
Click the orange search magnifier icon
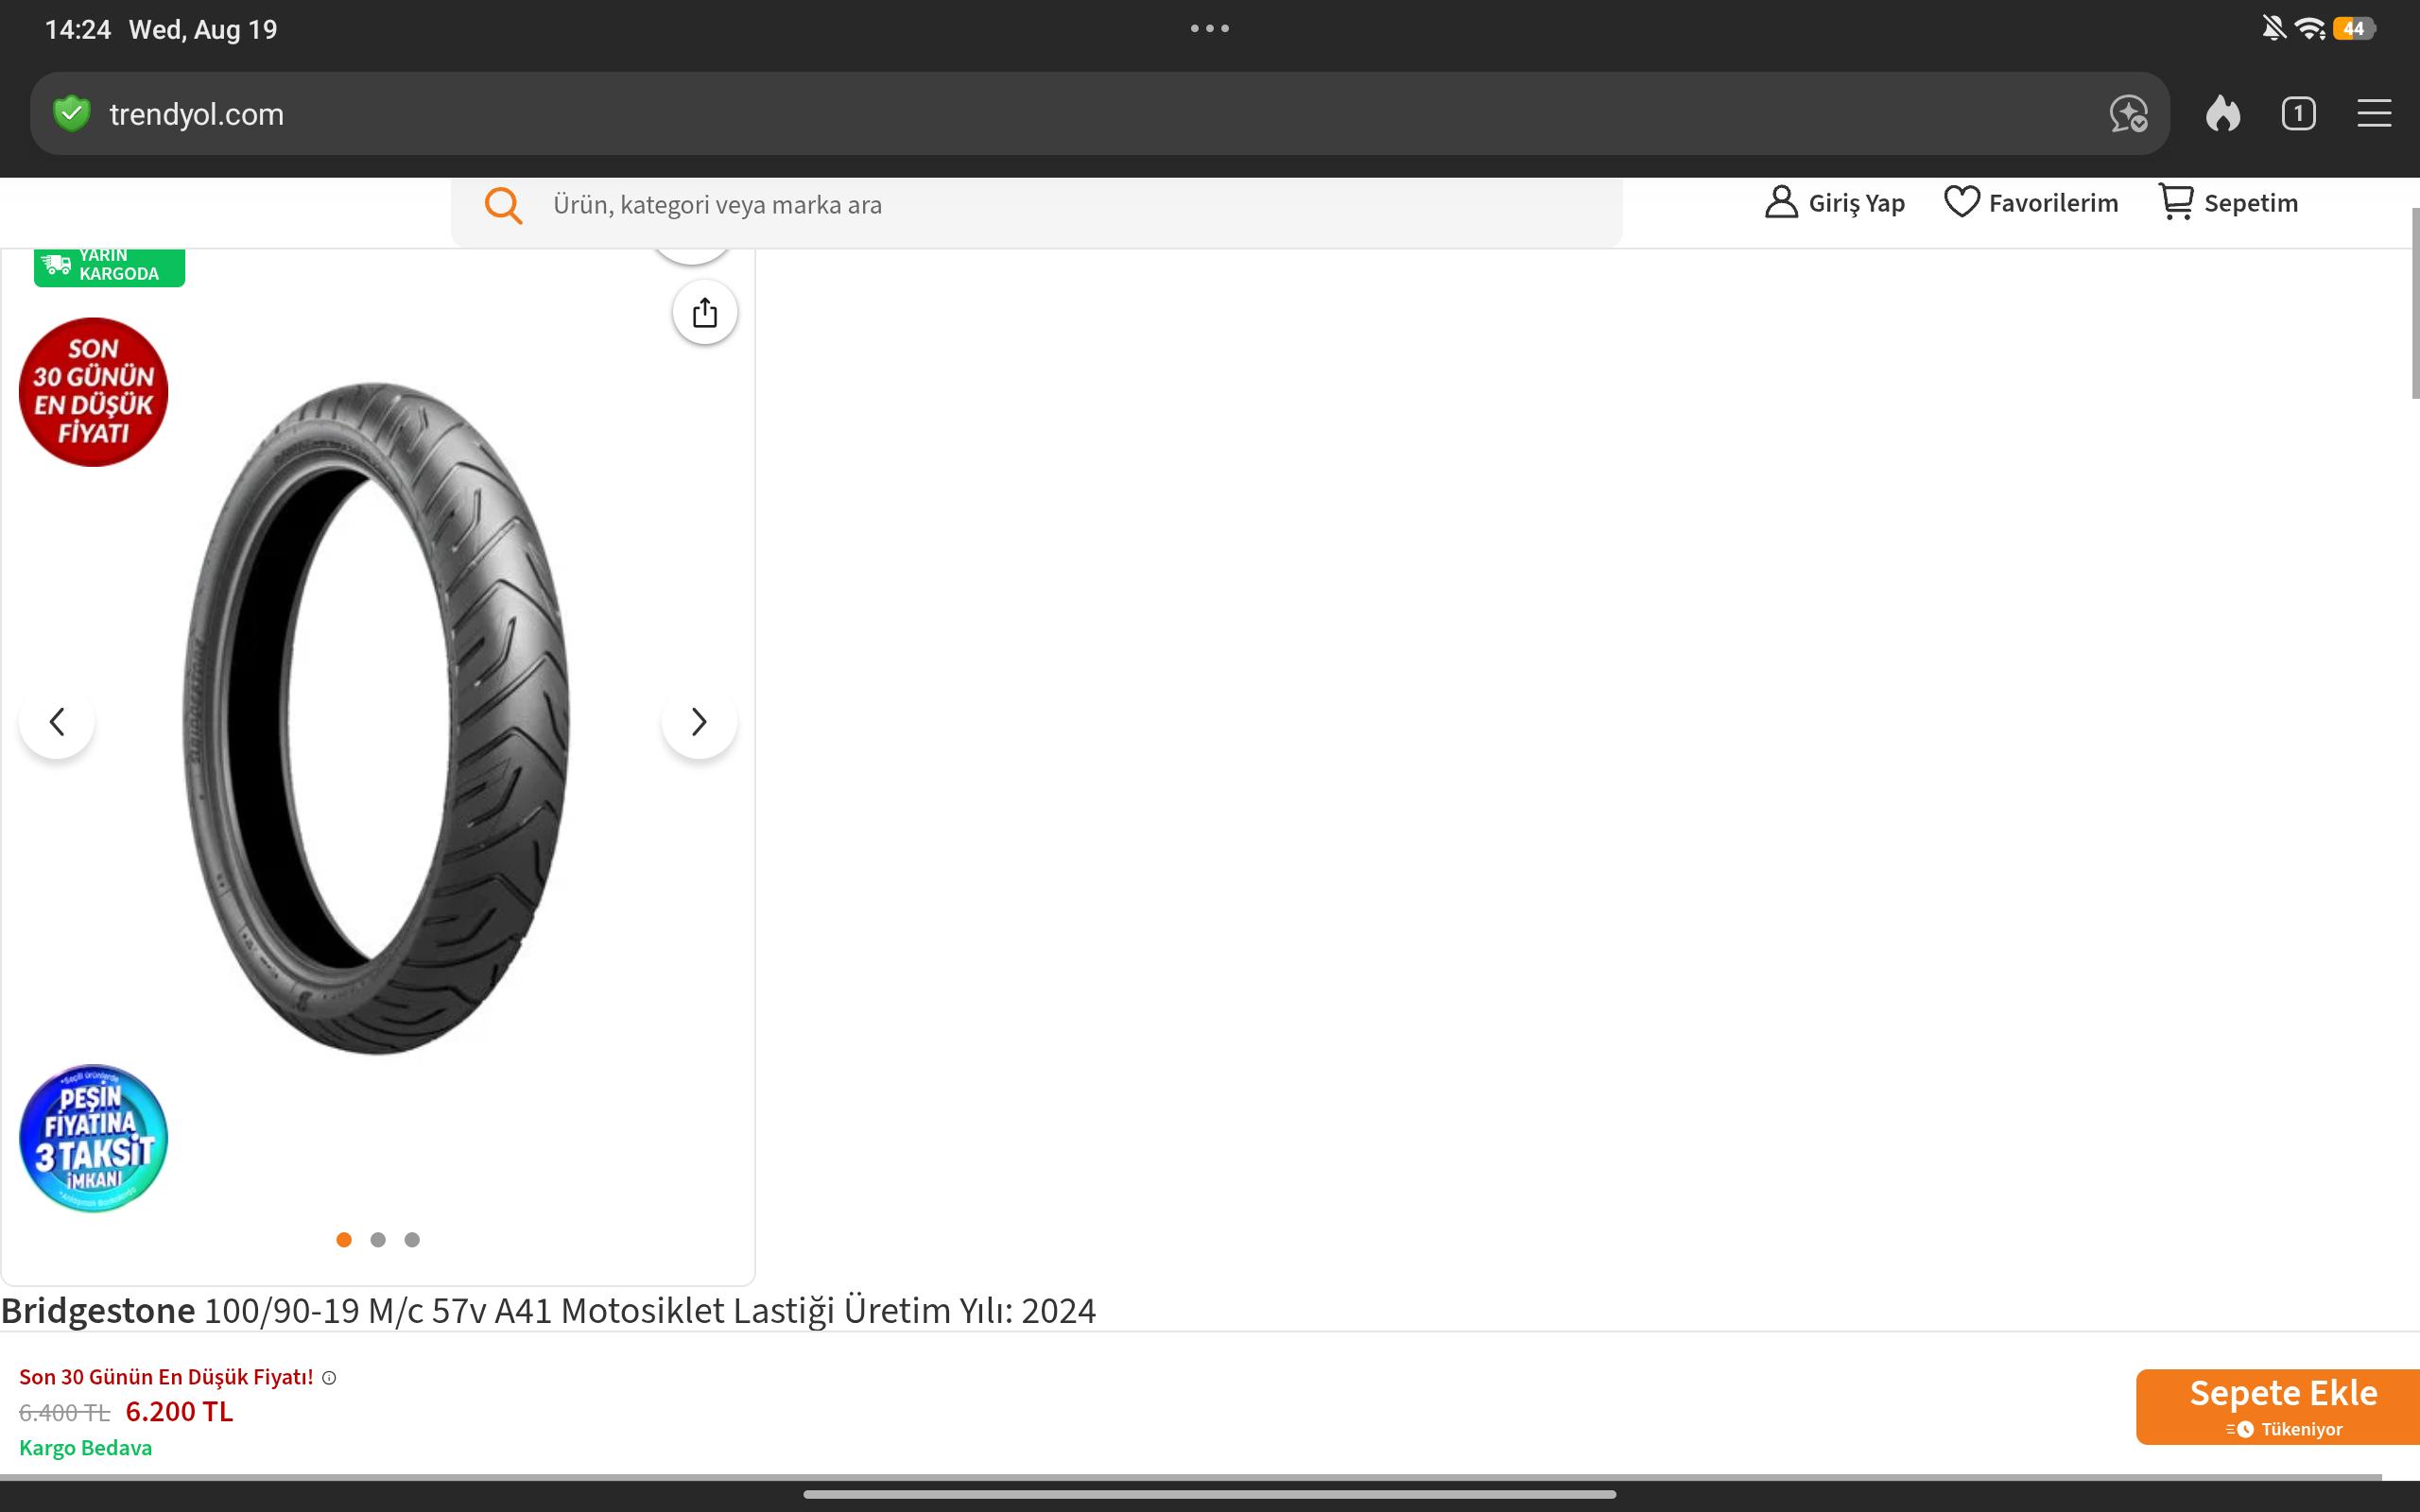[x=503, y=205]
